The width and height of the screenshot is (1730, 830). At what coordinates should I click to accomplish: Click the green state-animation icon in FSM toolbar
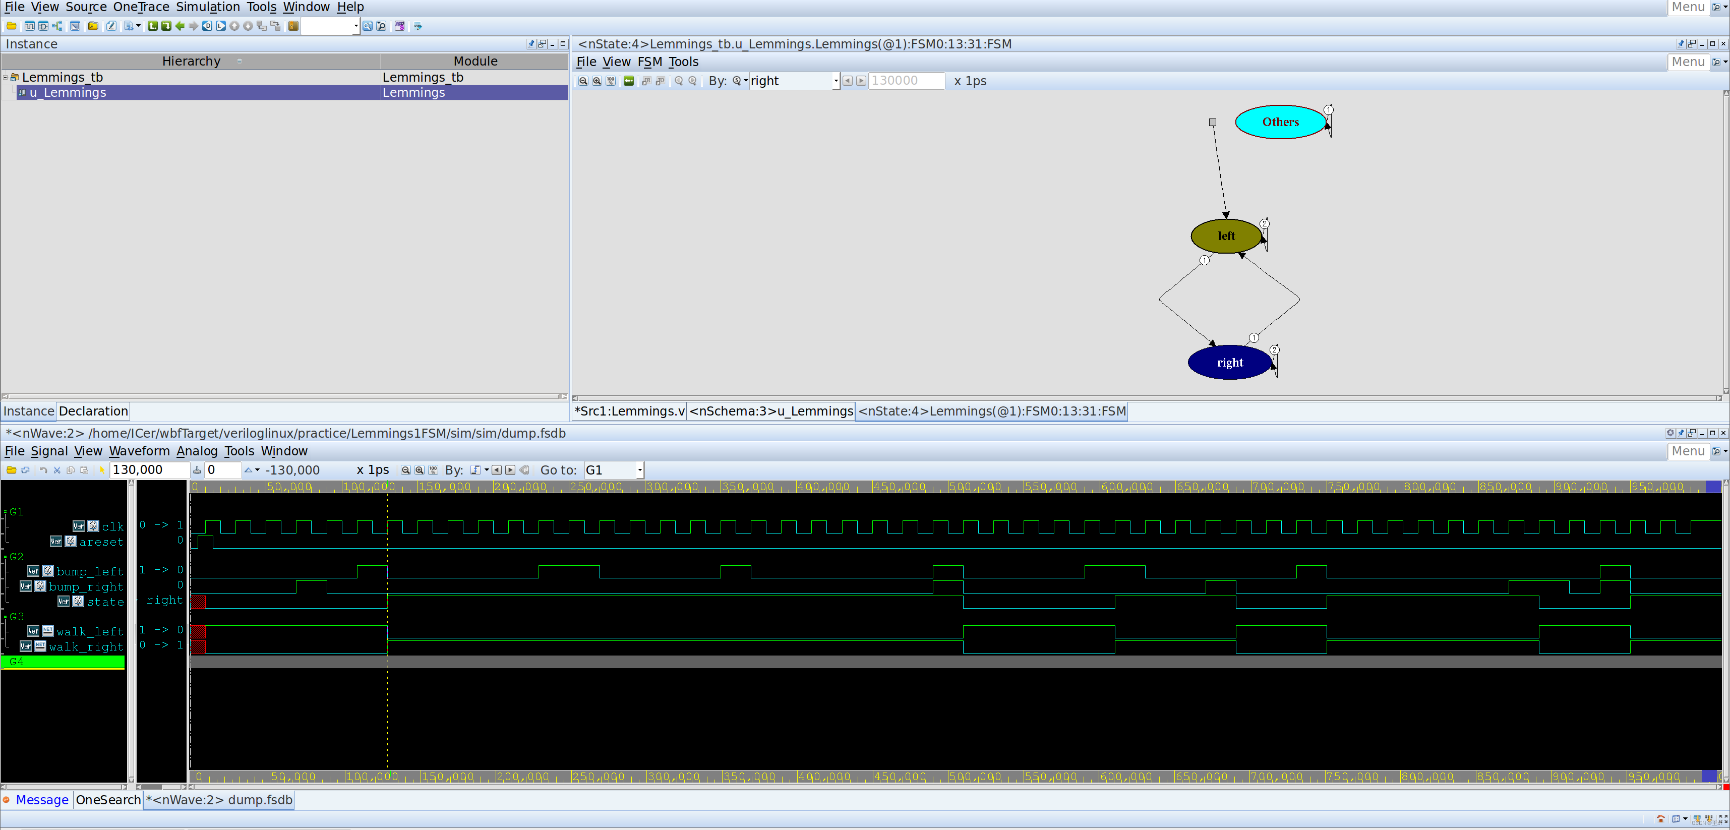629,81
